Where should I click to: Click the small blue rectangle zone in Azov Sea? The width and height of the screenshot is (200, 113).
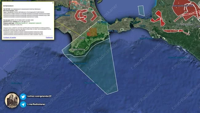141,11
